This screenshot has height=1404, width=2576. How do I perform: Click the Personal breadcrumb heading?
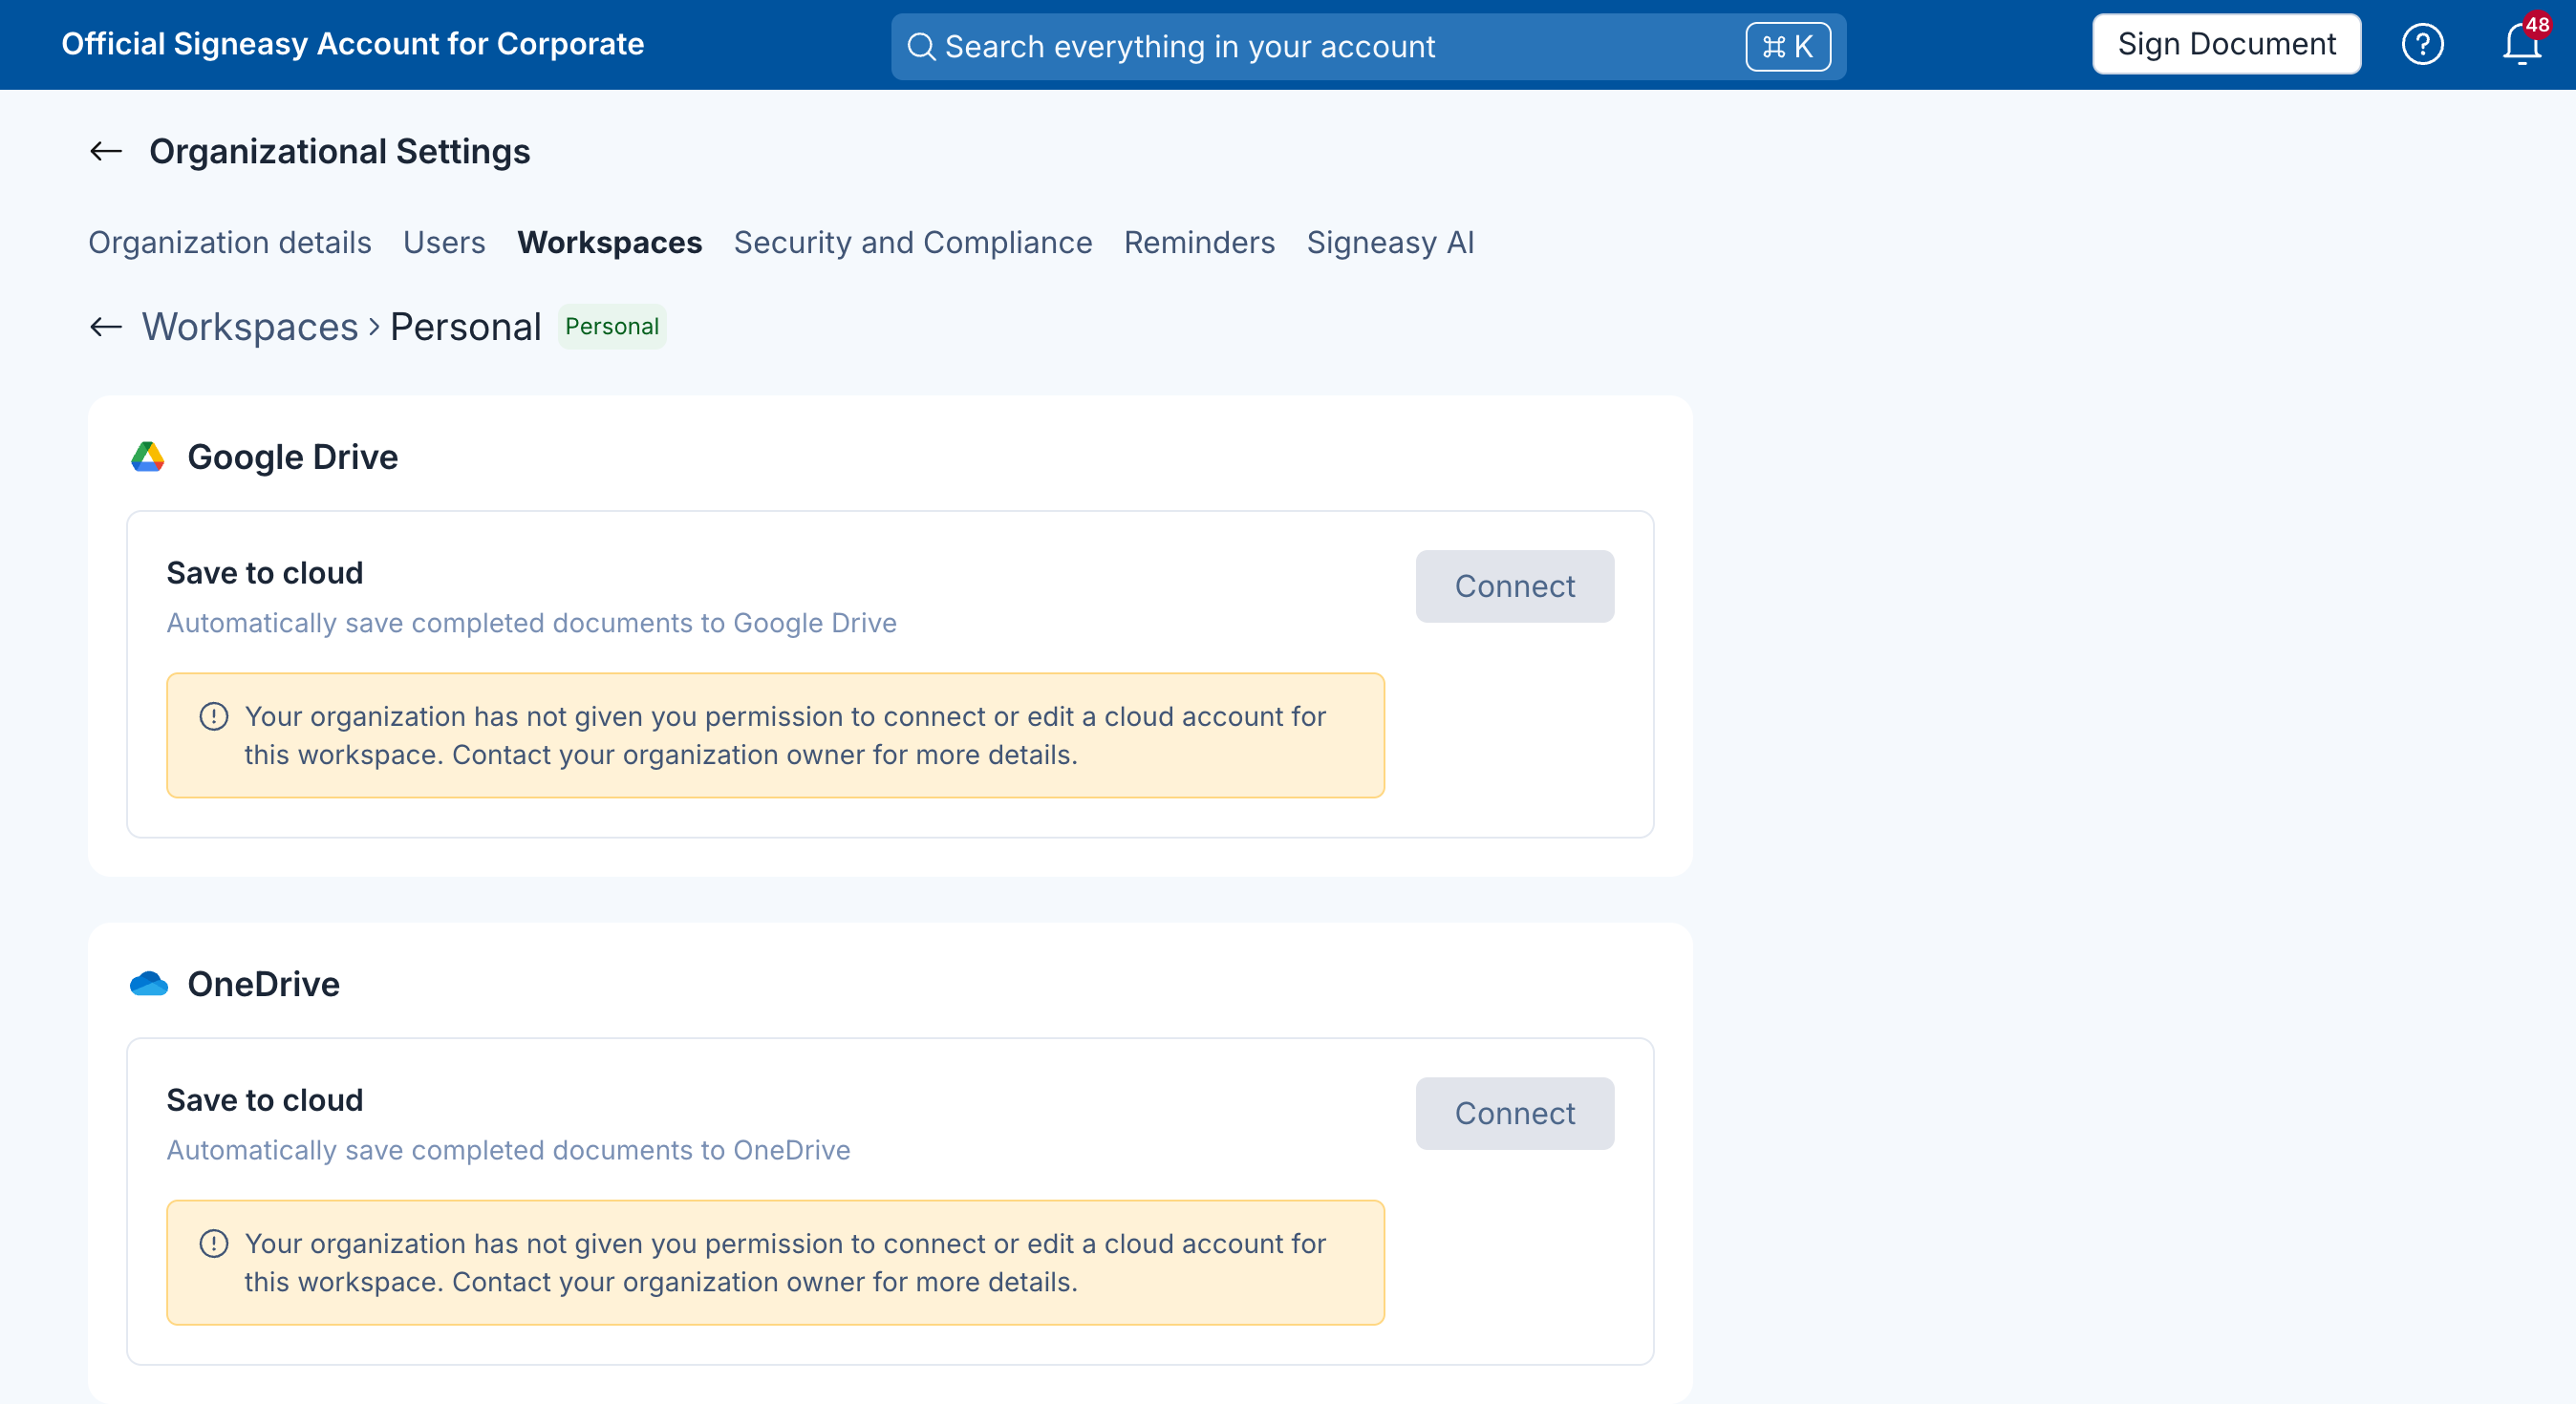point(466,327)
